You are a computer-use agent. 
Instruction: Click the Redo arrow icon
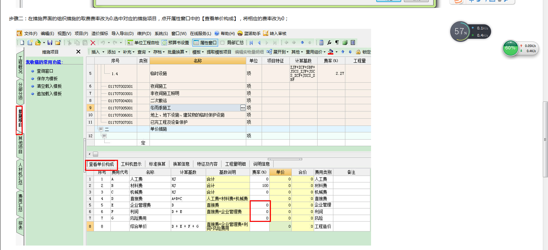[x=115, y=43]
